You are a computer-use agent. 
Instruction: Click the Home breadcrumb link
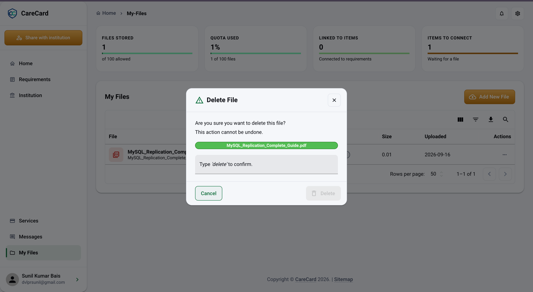click(106, 13)
